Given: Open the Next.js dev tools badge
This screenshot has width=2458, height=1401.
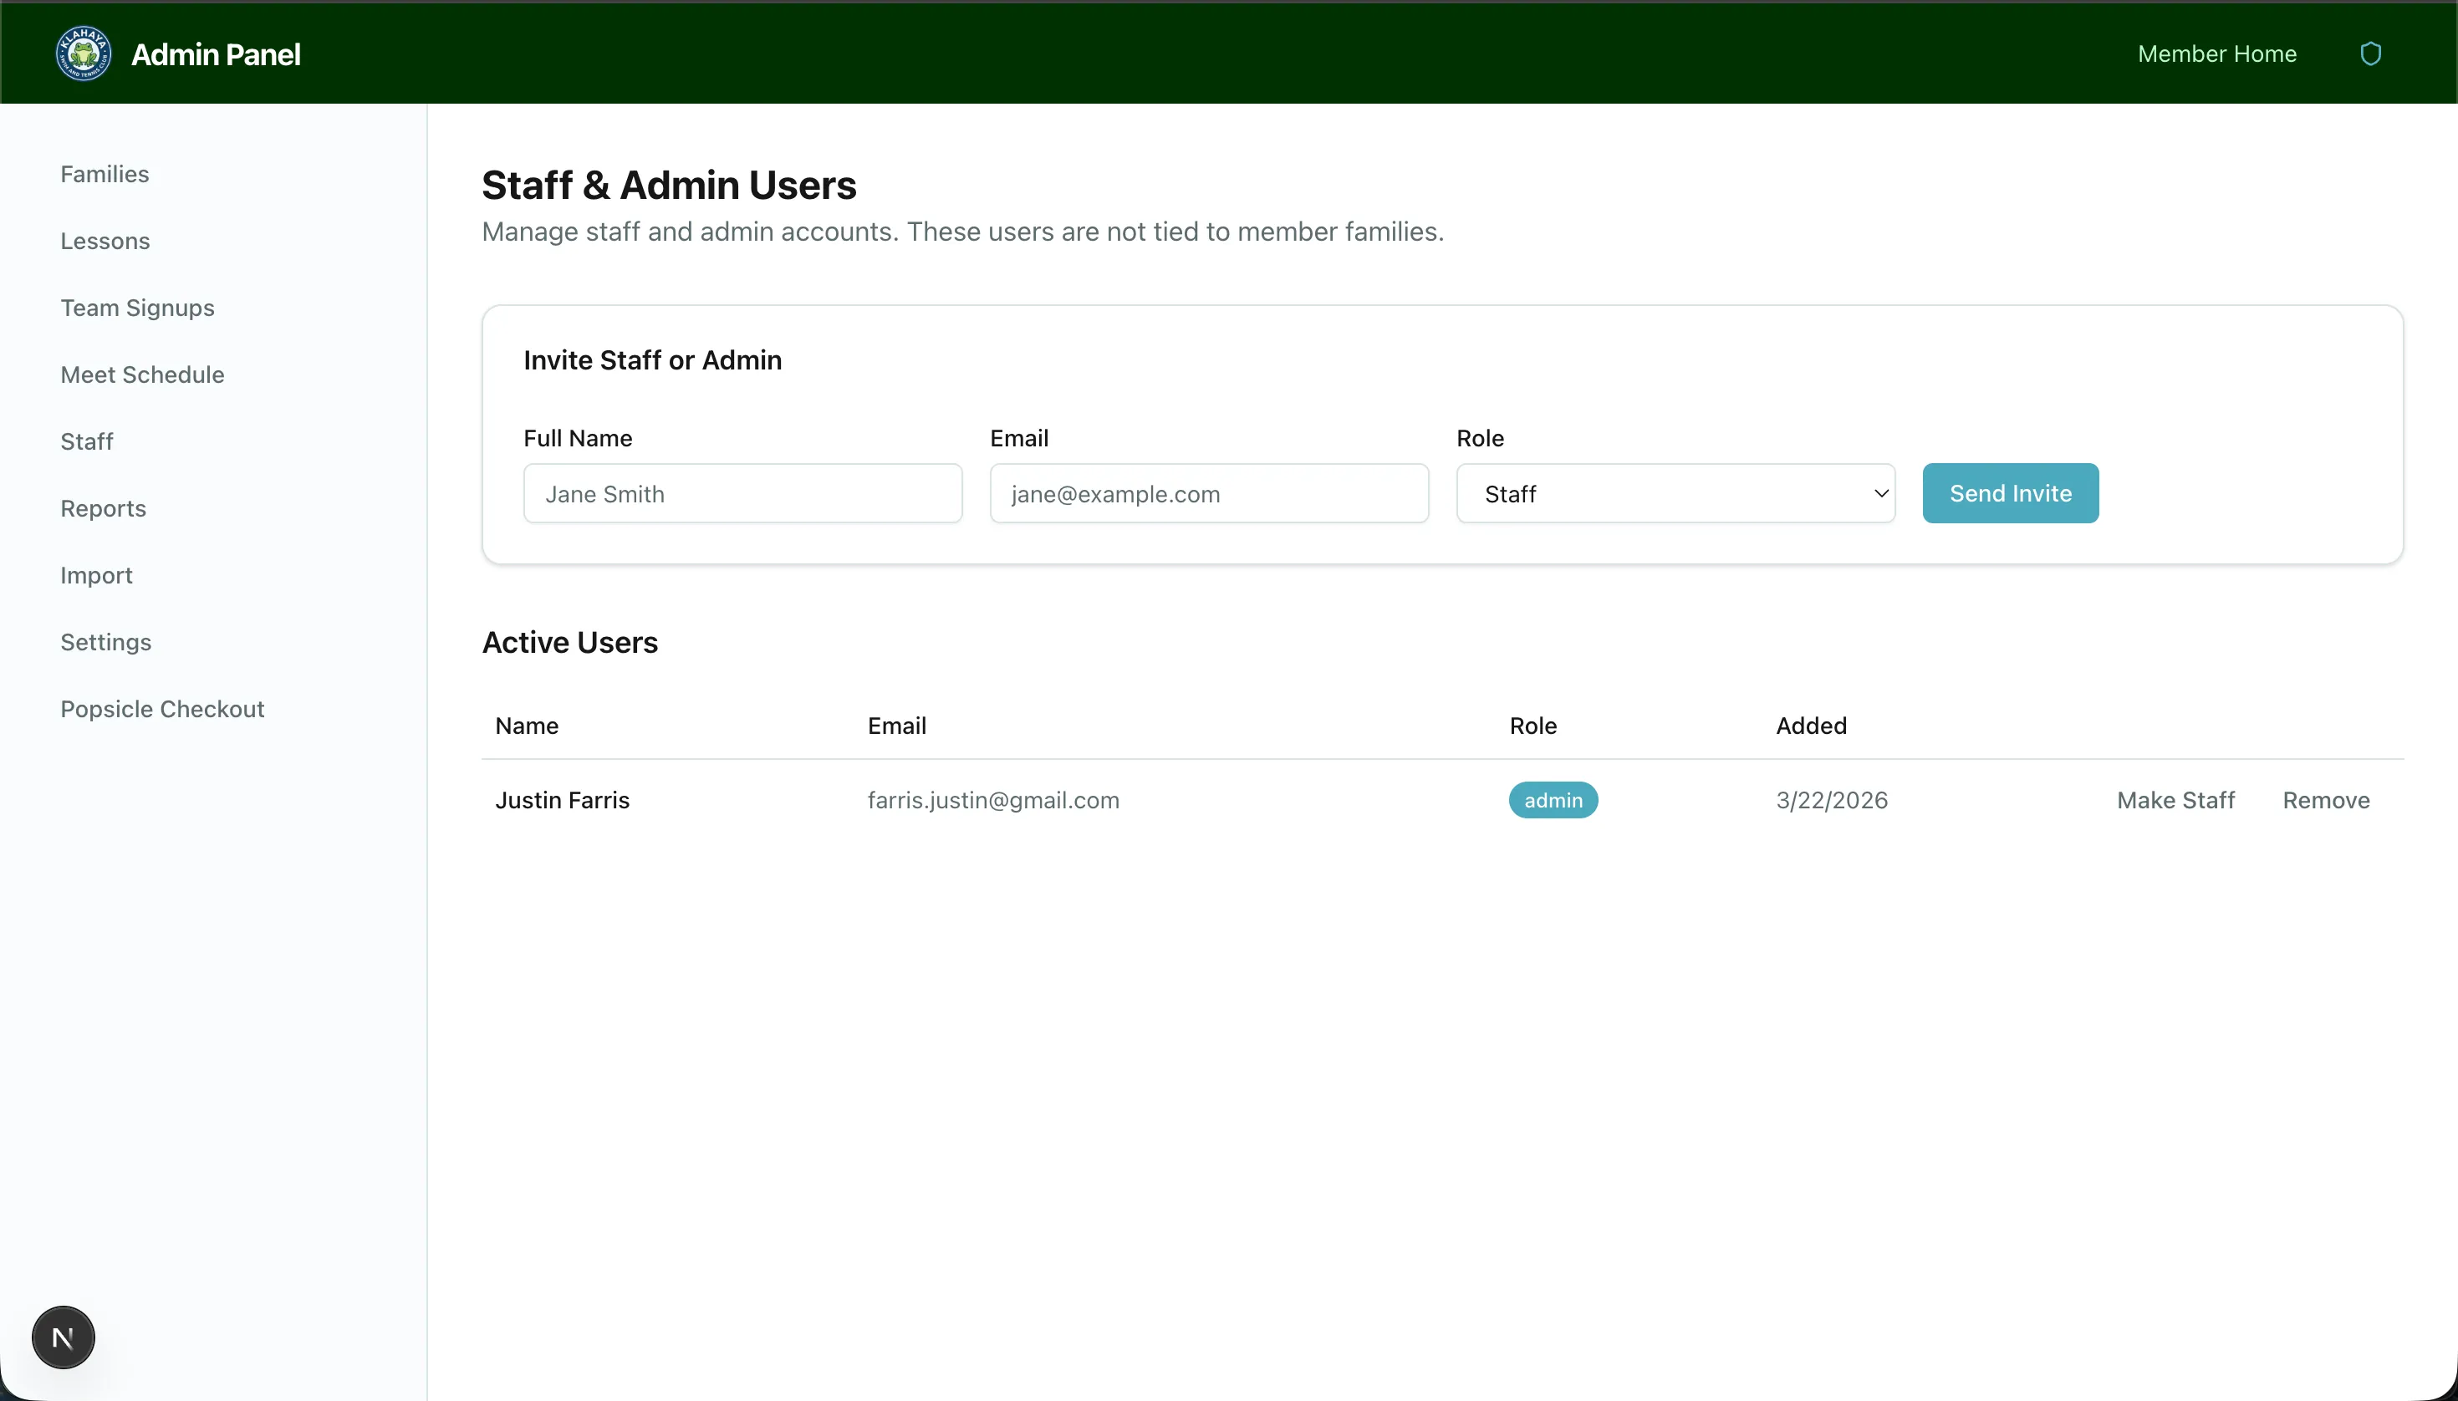Looking at the screenshot, I should point(64,1337).
